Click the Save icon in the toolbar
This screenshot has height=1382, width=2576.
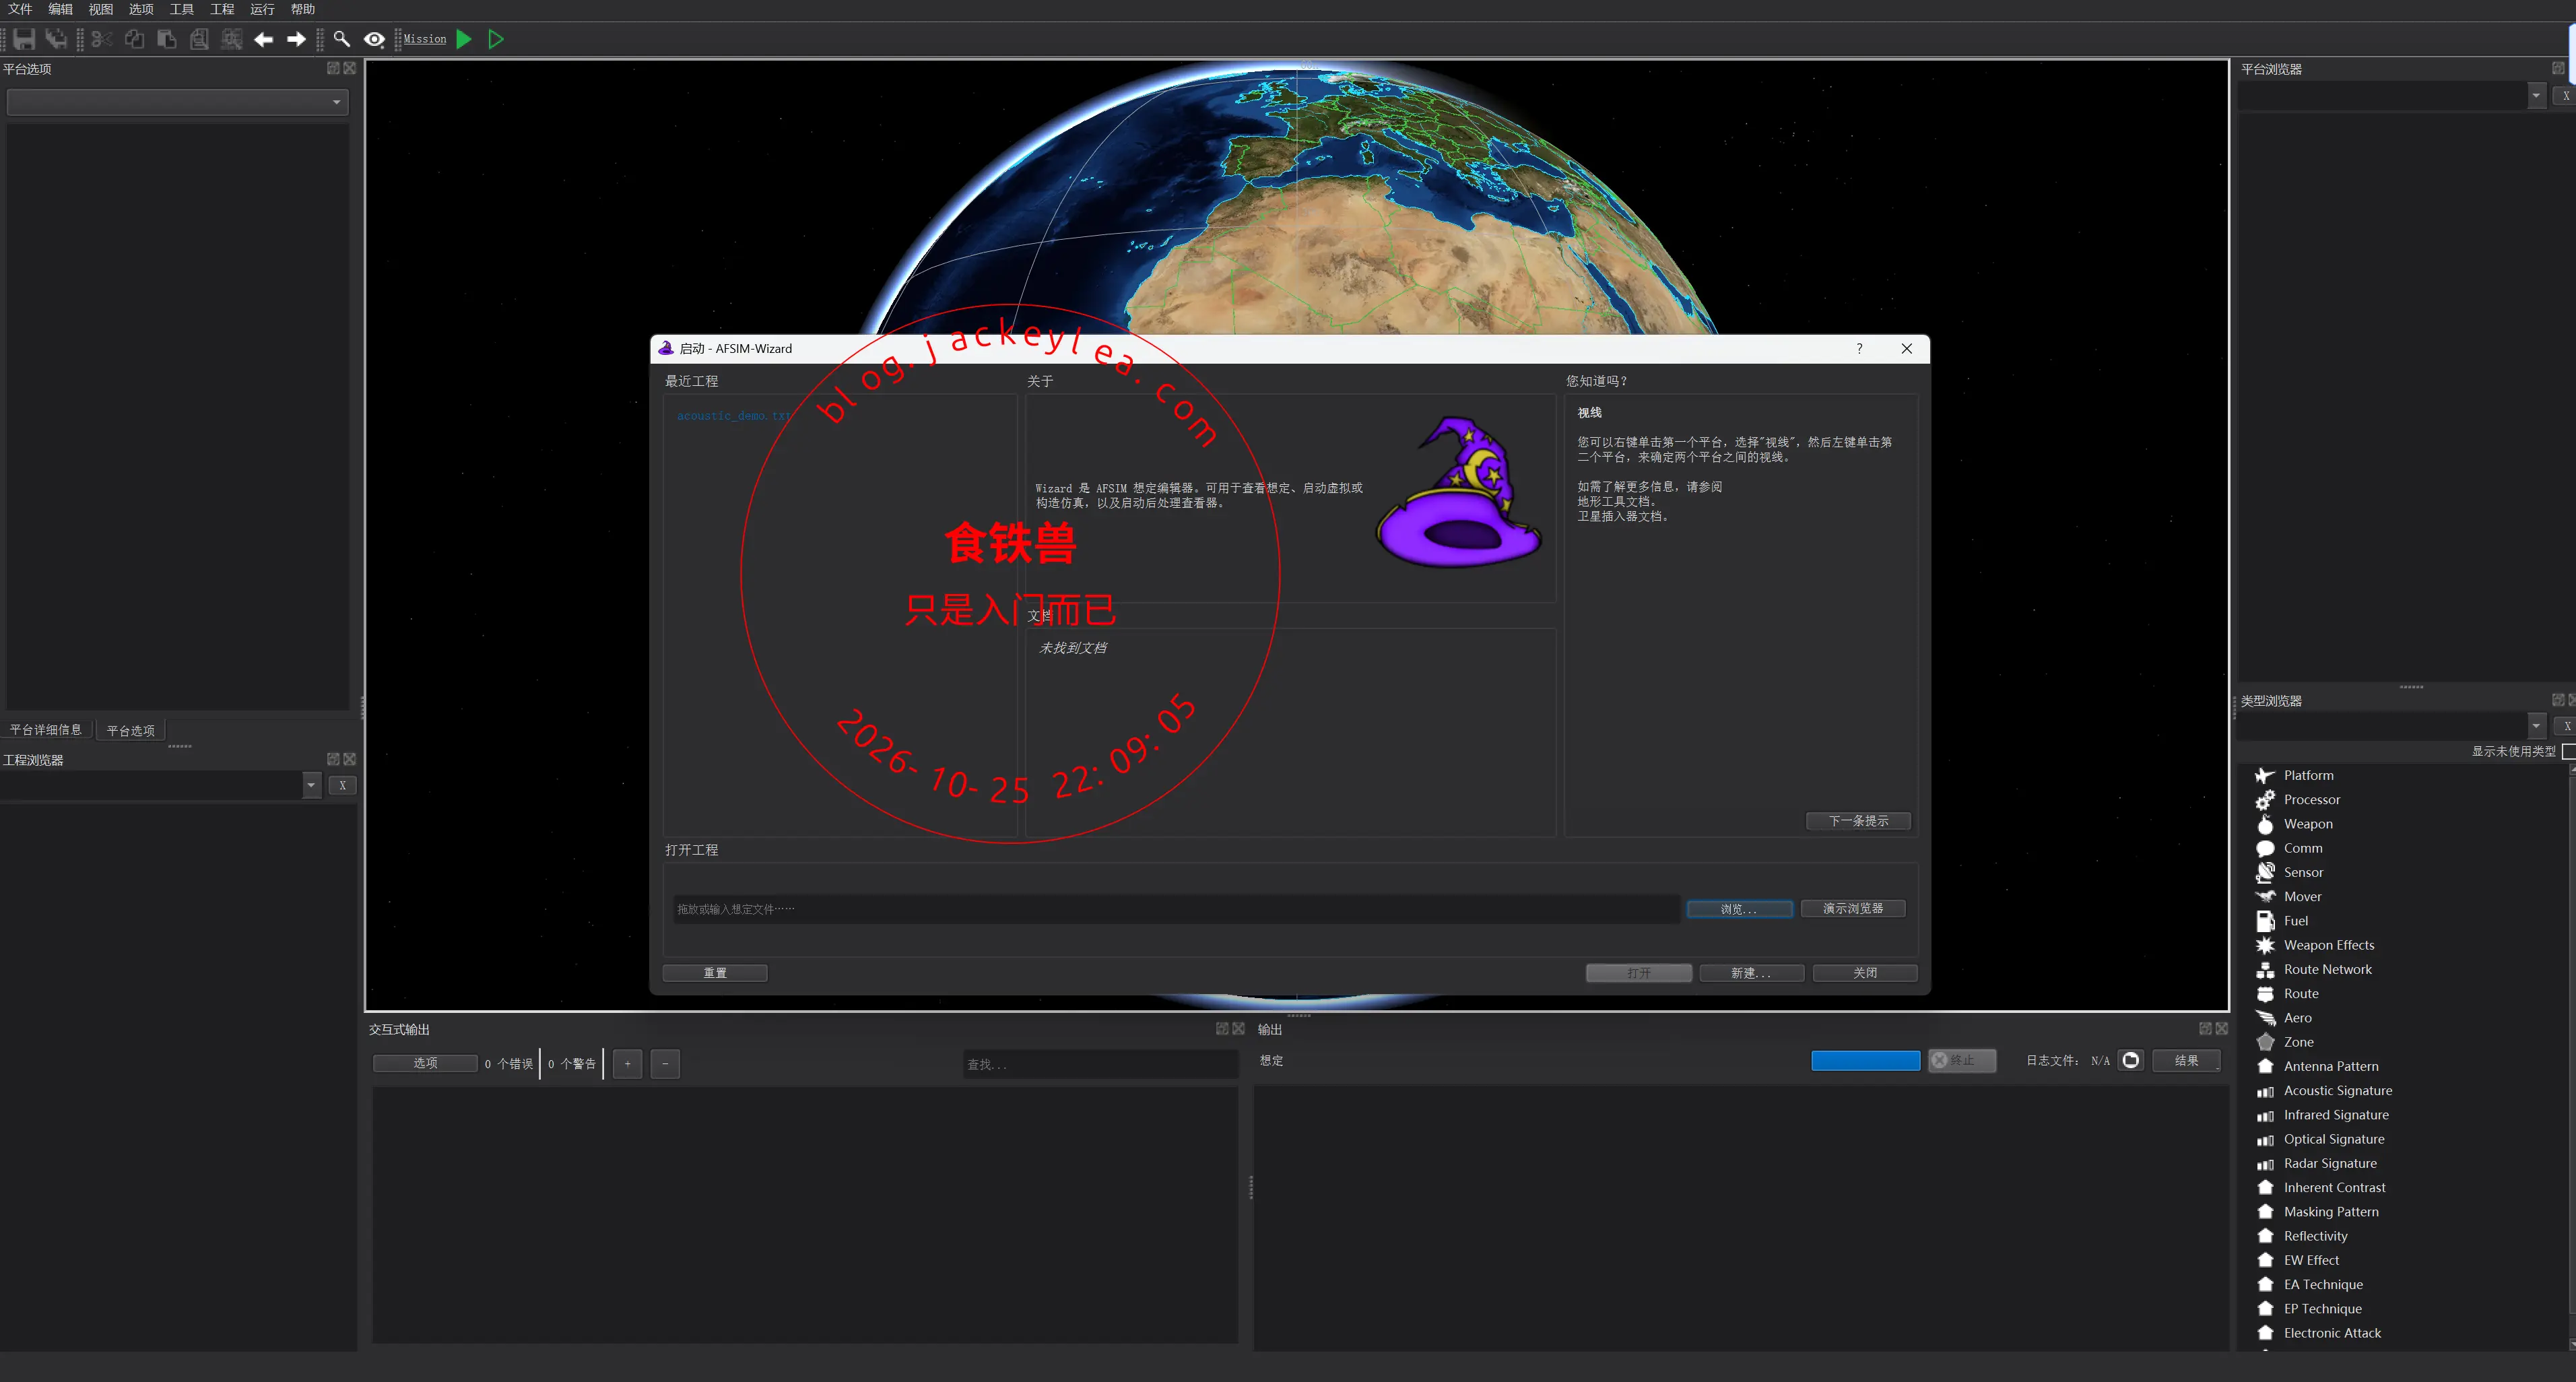pyautogui.click(x=24, y=39)
